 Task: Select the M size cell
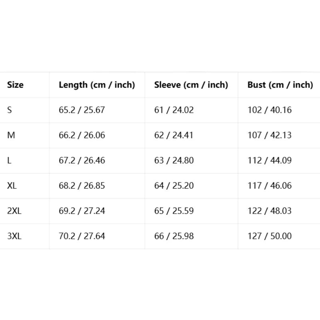coord(11,135)
